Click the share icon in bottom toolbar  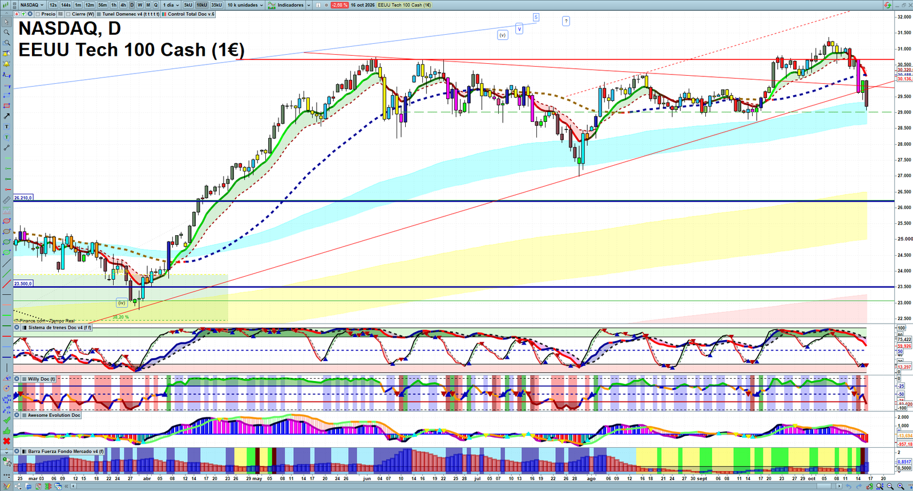pyautogui.click(x=18, y=486)
